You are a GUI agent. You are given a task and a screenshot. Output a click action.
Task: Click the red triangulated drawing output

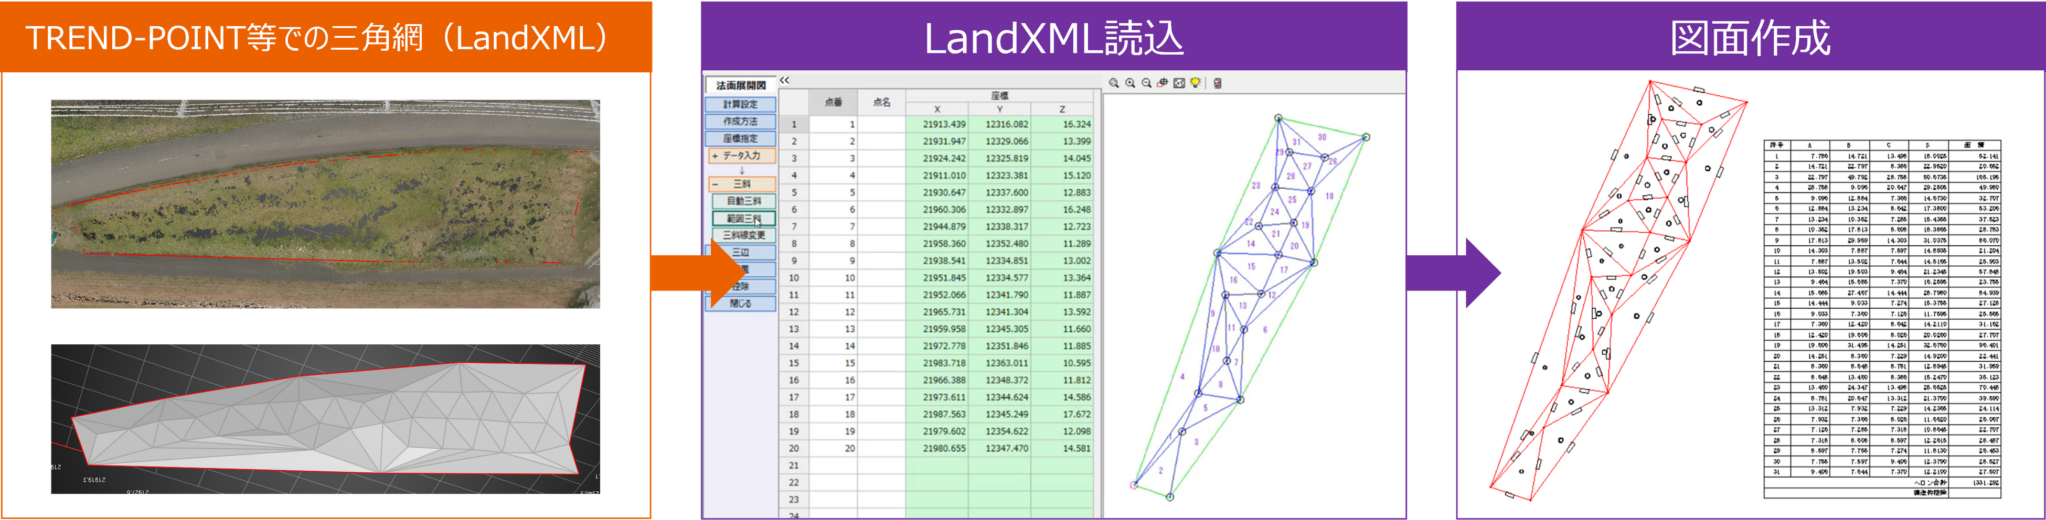[x=1618, y=290]
